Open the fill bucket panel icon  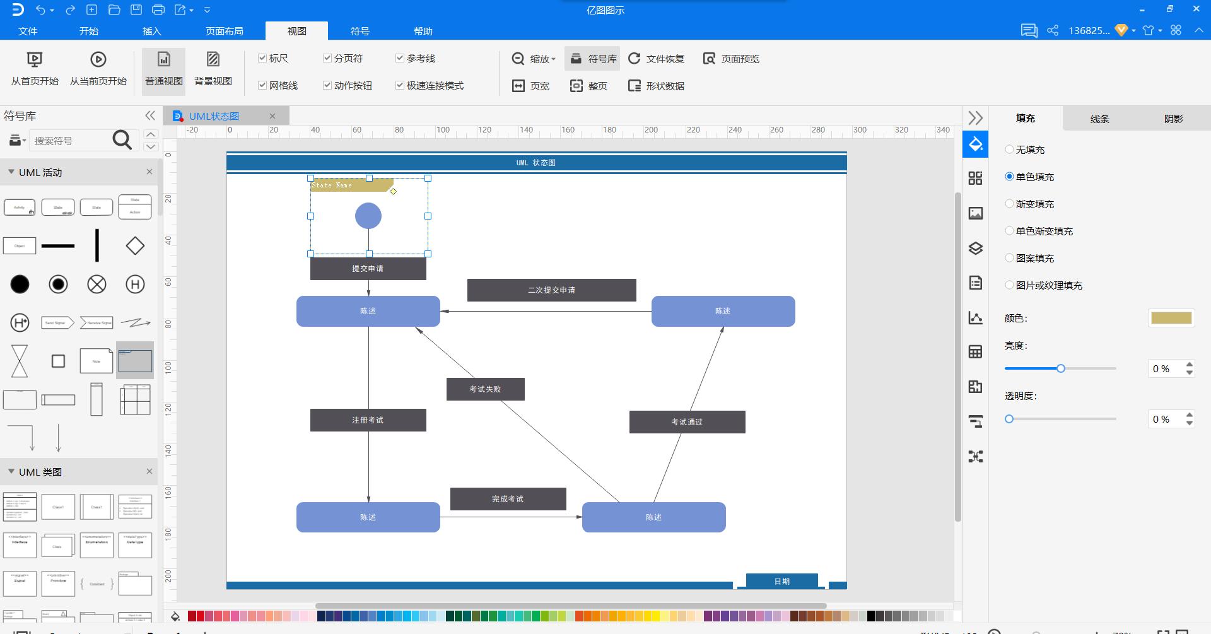[x=976, y=144]
